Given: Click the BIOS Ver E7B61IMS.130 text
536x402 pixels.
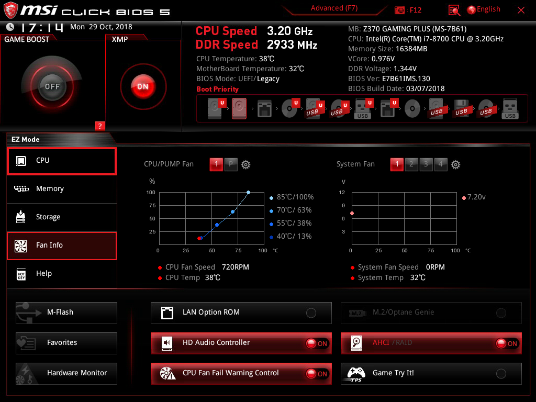Looking at the screenshot, I should (x=389, y=79).
